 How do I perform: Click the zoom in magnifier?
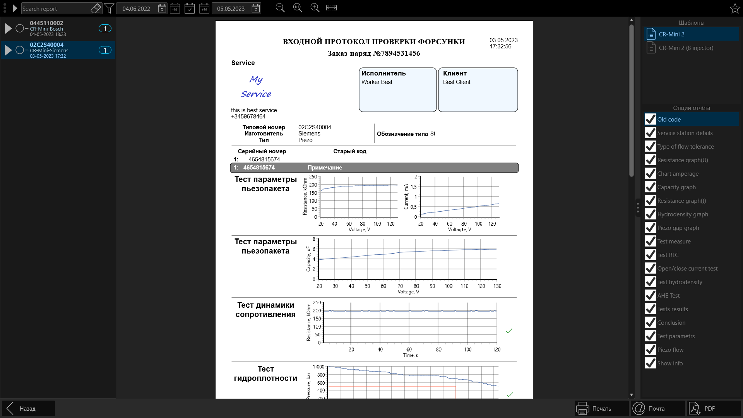[315, 8]
